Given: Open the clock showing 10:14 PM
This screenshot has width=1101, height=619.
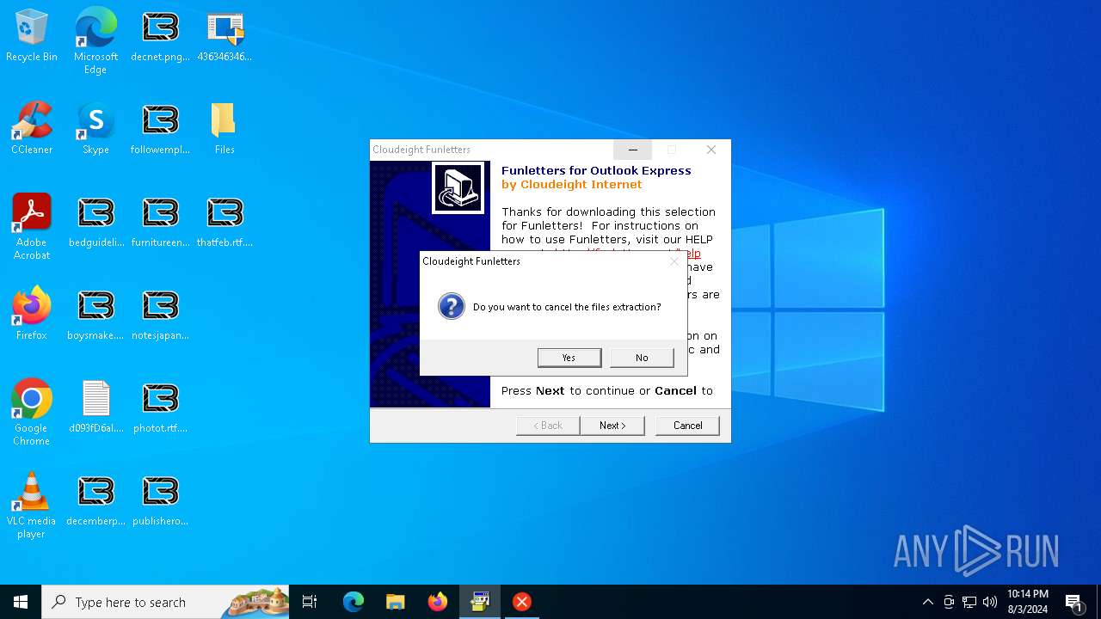Looking at the screenshot, I should click(1028, 602).
